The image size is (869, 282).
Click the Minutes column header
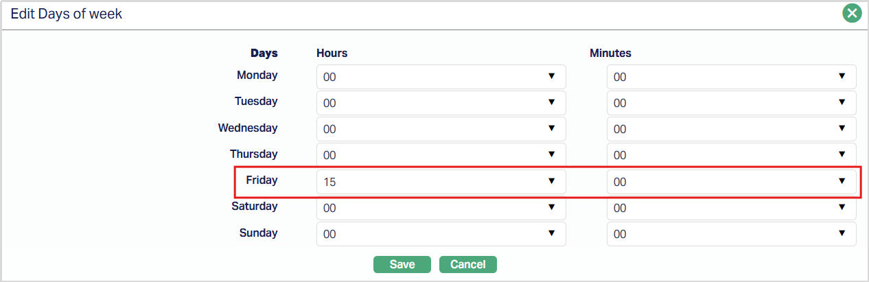click(x=610, y=53)
